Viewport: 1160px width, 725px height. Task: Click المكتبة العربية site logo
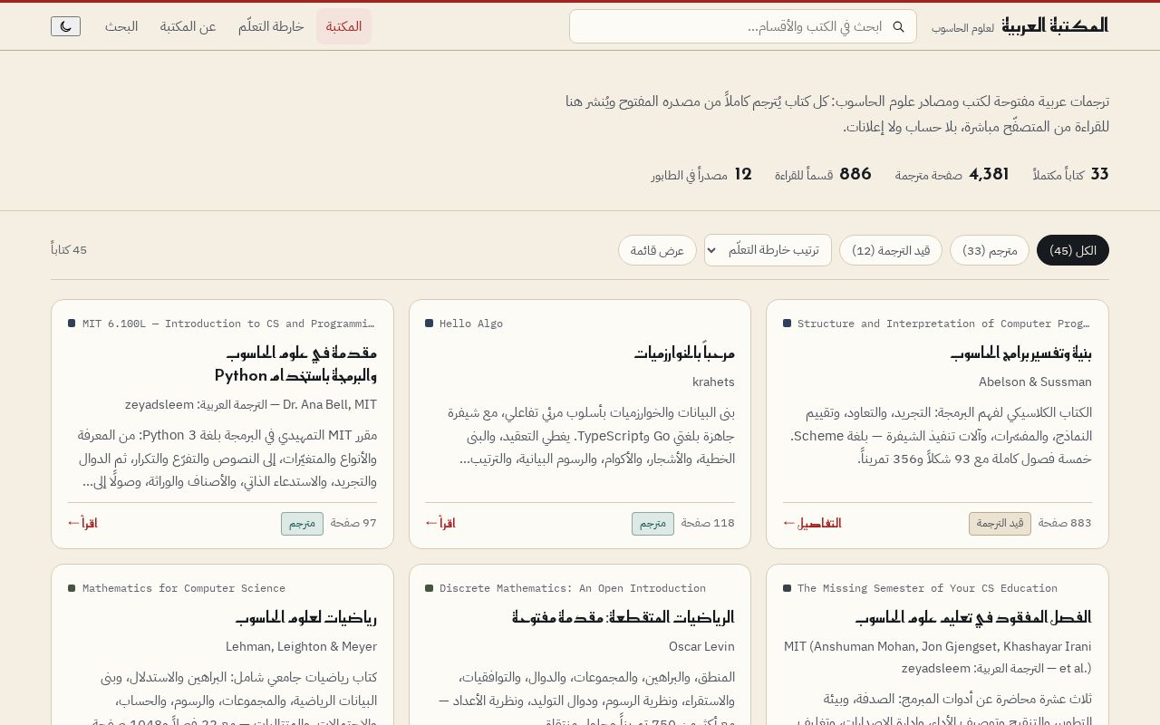pyautogui.click(x=1055, y=26)
